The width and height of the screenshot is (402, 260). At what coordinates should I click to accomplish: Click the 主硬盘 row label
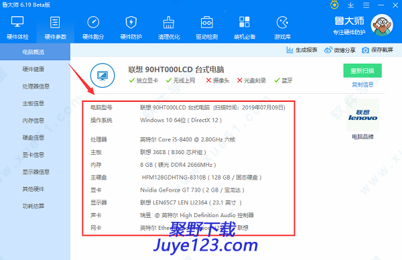pos(98,177)
